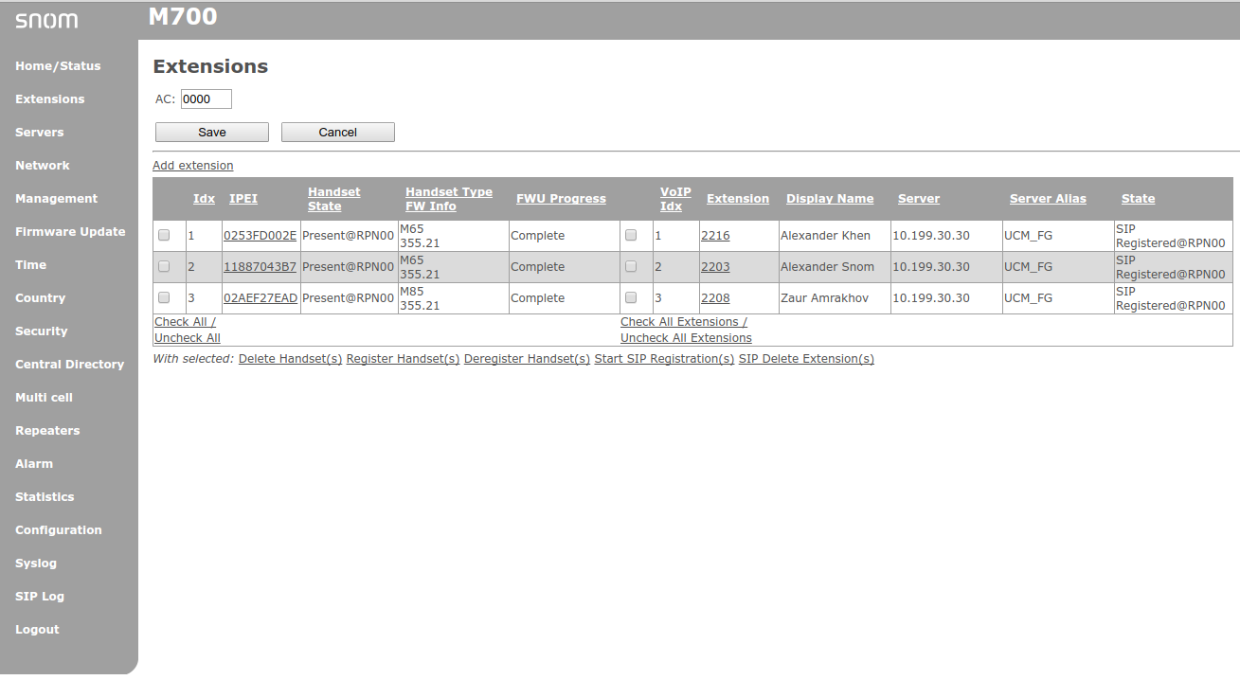The image size is (1240, 680).
Task: Check handset checkbox for IPEI 02AEF27EAD
Action: click(x=164, y=297)
